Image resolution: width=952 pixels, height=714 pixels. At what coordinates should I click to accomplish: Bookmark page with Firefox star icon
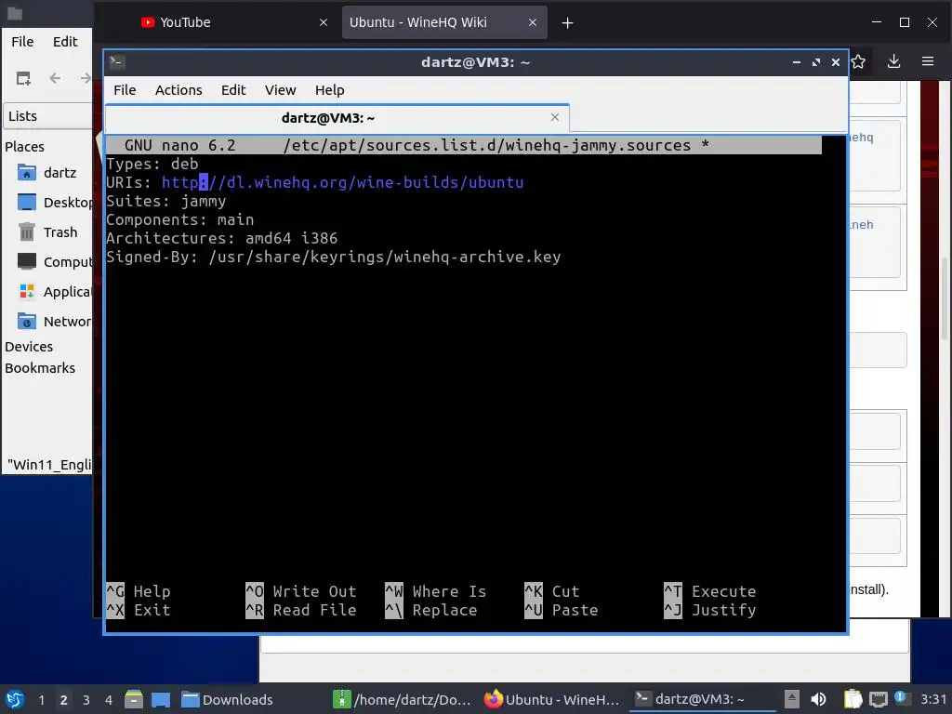tap(858, 61)
